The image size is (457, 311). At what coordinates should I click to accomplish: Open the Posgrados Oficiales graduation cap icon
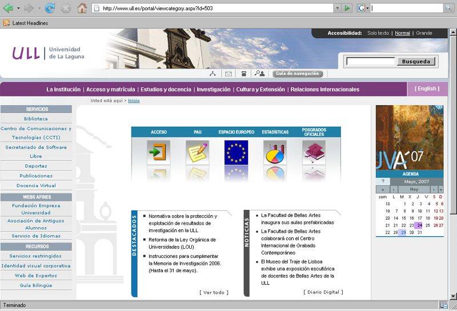pos(314,152)
